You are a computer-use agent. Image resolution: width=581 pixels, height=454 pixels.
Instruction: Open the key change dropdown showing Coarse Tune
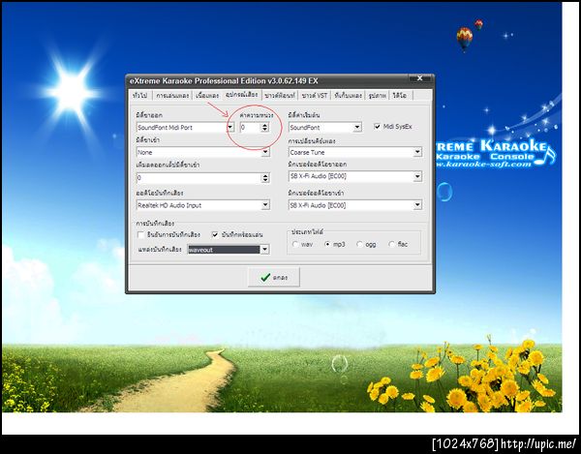[355, 152]
